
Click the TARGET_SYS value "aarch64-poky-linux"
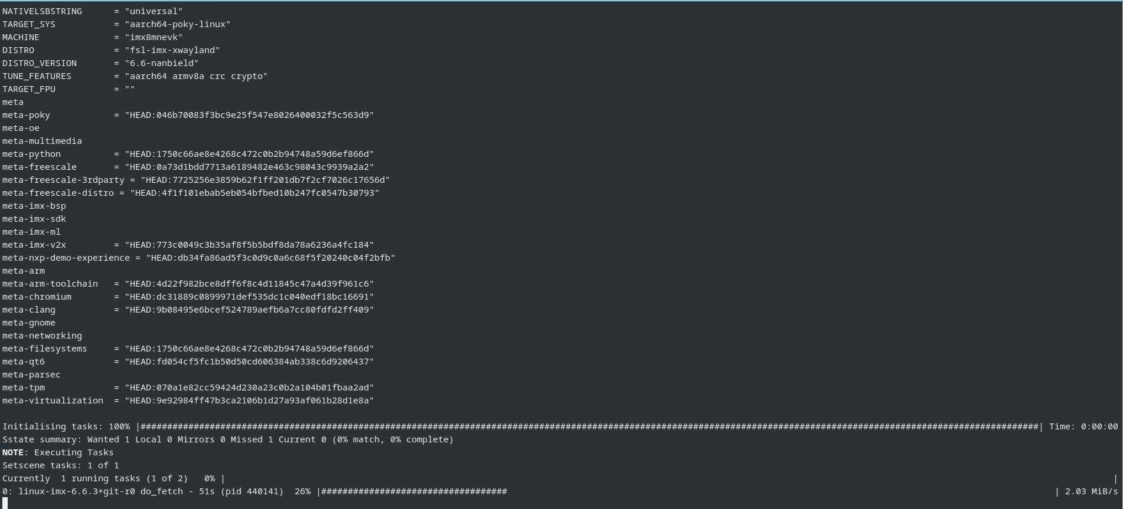177,24
